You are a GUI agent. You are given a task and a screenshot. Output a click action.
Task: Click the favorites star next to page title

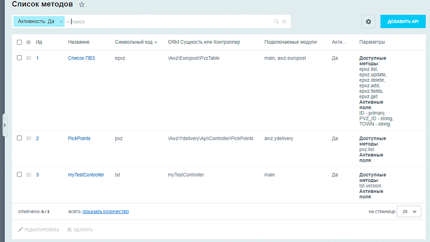pyautogui.click(x=82, y=5)
